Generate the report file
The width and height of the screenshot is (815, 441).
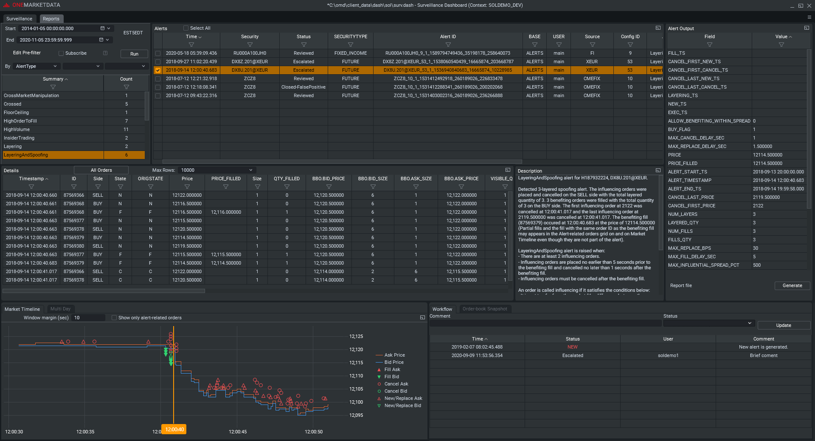(x=792, y=285)
